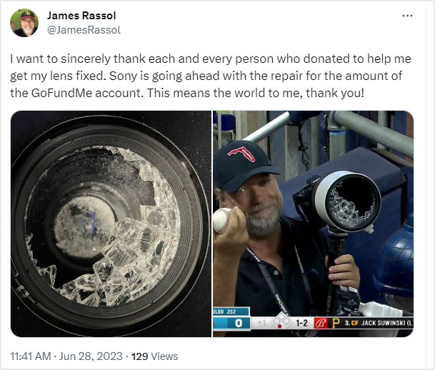This screenshot has width=435, height=370.
Task: Click the Pirates P logo in scorebug
Action: tap(336, 323)
